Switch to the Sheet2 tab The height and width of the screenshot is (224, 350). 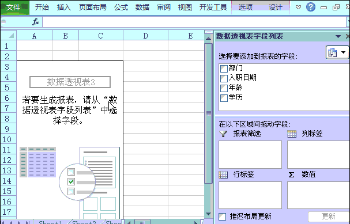pos(84,222)
